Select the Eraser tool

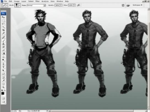pos(3,50)
